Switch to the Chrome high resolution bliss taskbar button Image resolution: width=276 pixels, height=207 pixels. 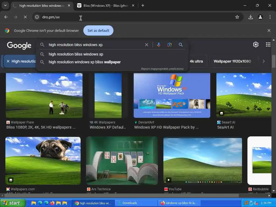(93, 203)
